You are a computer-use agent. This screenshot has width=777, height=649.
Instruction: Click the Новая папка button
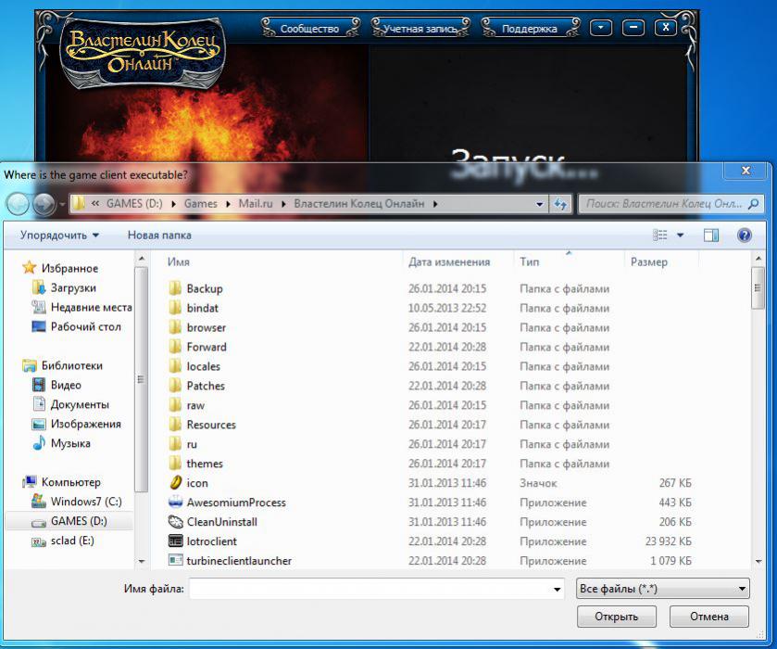(159, 235)
